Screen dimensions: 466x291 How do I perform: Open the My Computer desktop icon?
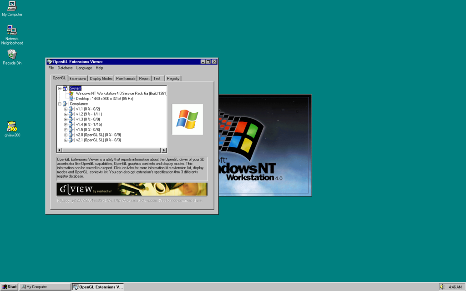pyautogui.click(x=12, y=6)
